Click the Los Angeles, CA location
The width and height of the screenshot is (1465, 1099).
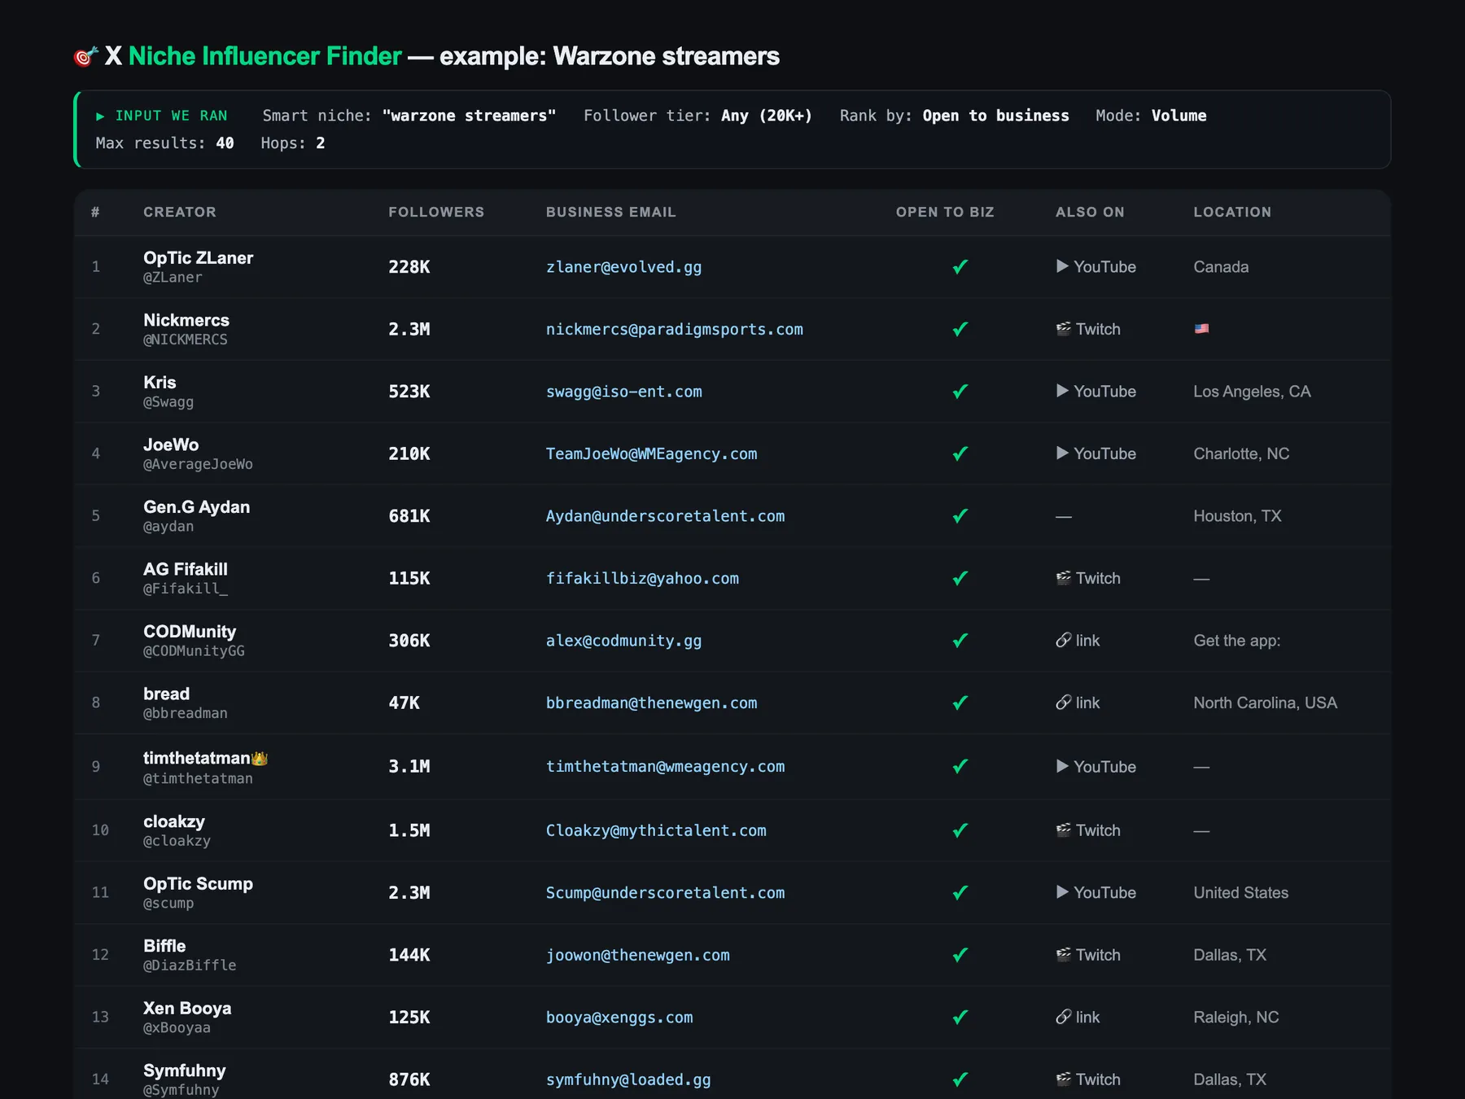pyautogui.click(x=1252, y=392)
